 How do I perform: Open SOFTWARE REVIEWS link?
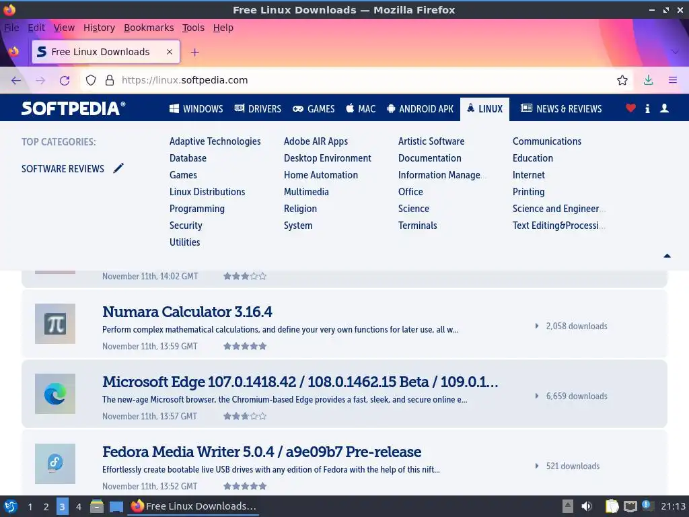coord(63,169)
